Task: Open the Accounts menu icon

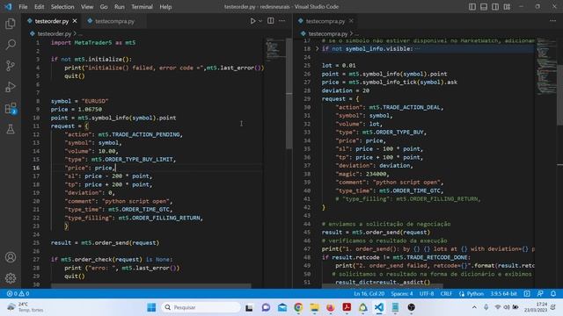Action: point(11,257)
